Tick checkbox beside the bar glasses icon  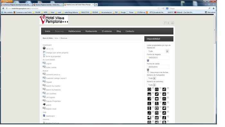click(x=168, y=88)
